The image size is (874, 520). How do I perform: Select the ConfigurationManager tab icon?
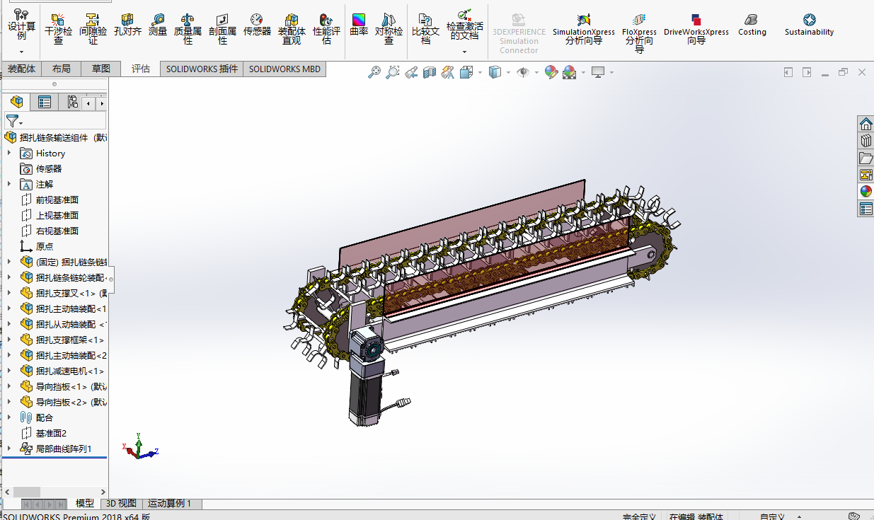[x=72, y=103]
